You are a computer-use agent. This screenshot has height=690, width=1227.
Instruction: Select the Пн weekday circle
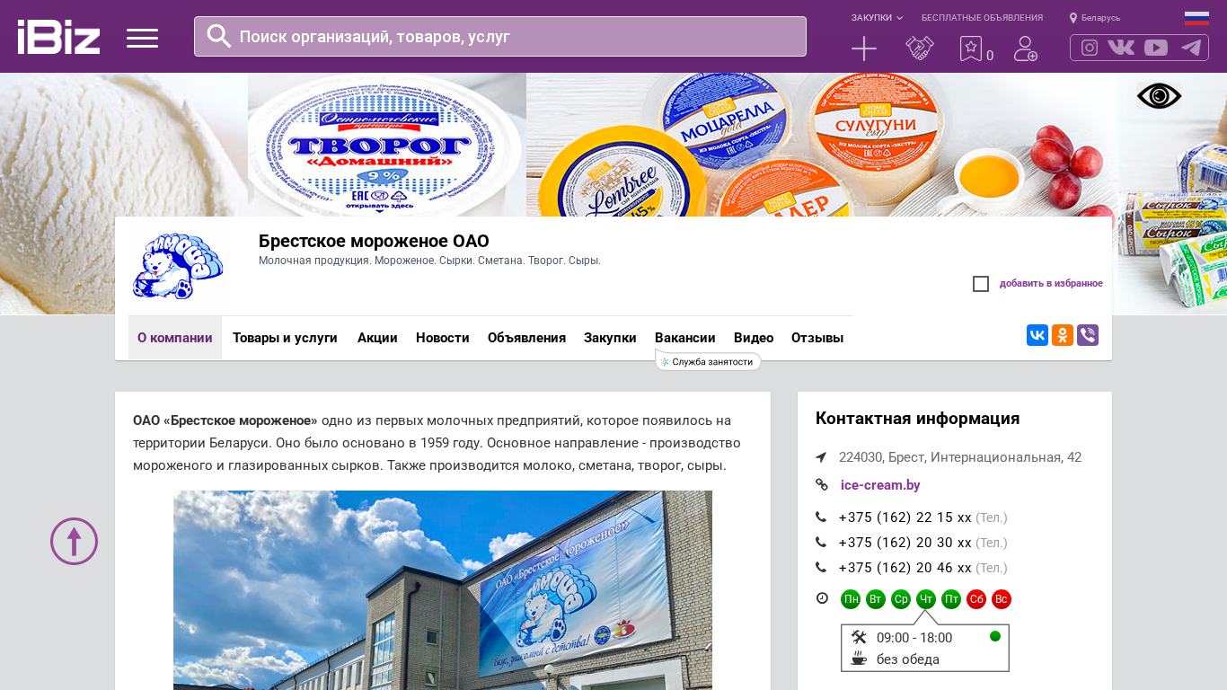tap(851, 599)
